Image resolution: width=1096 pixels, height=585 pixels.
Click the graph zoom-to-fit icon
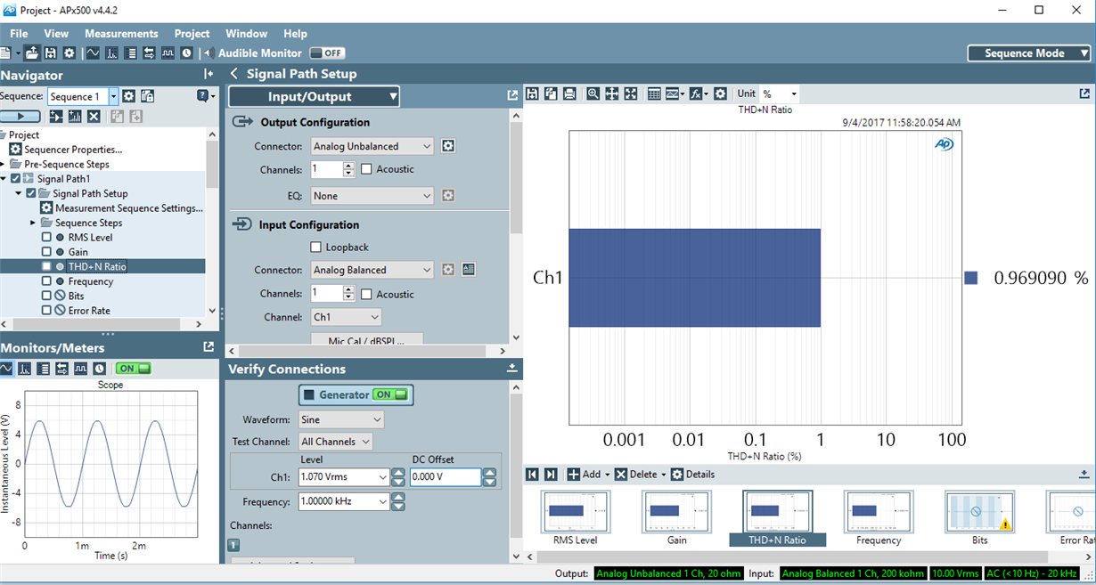pos(631,93)
